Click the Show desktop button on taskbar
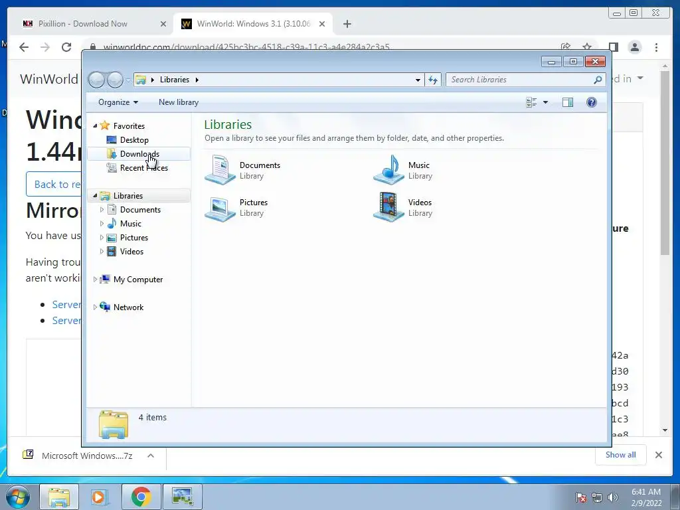 (x=675, y=497)
